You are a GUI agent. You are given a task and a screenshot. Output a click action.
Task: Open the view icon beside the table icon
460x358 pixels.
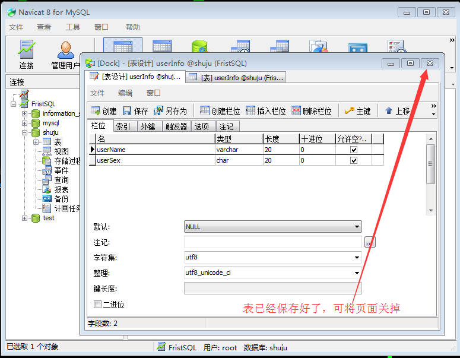click(x=162, y=46)
